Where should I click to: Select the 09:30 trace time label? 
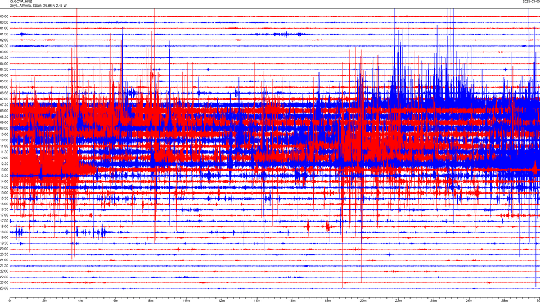4,128
